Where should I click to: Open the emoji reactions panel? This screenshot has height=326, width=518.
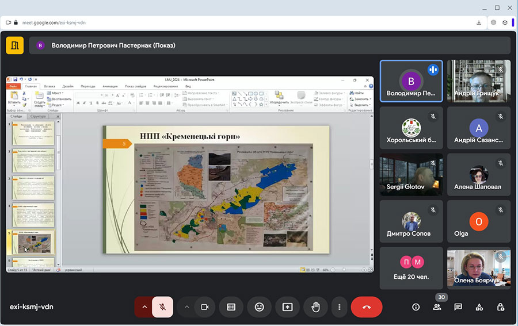pyautogui.click(x=259, y=307)
